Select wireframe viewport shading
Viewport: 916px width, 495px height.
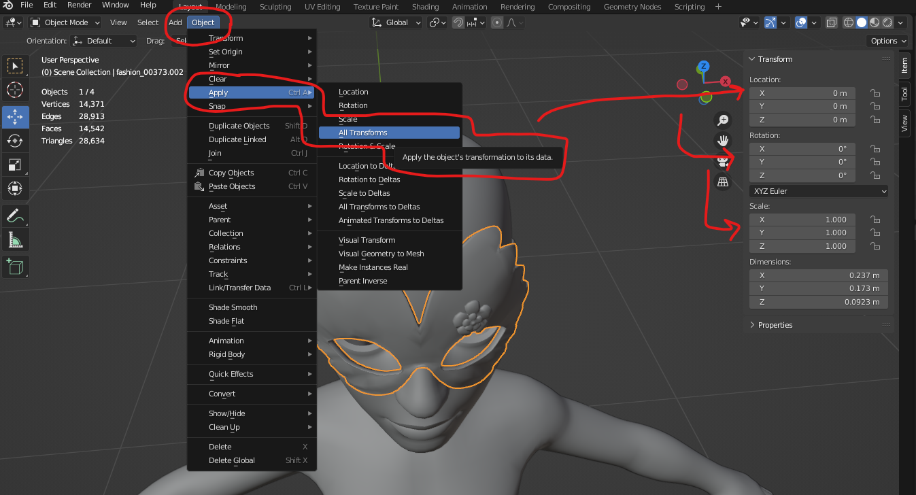(x=849, y=22)
